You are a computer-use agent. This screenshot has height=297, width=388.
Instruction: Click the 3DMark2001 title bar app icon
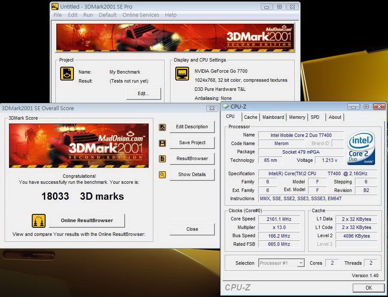(x=55, y=6)
